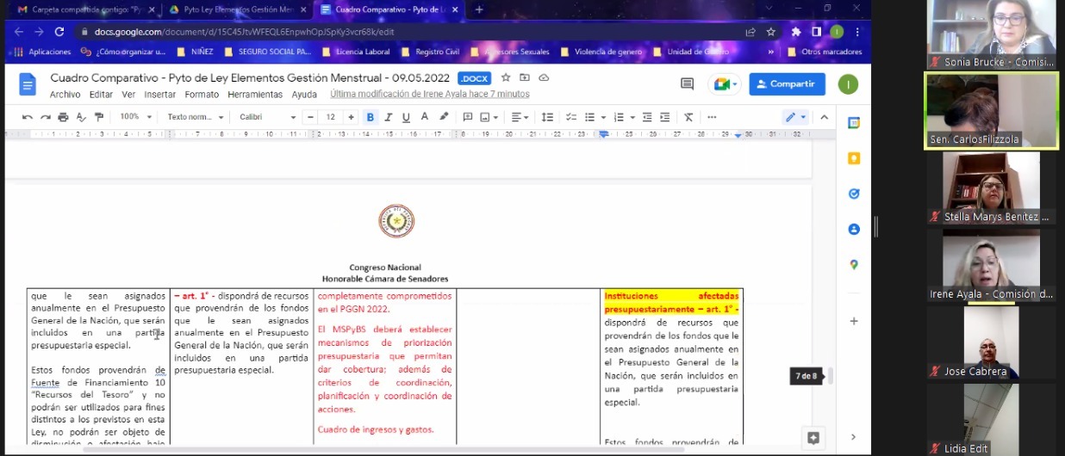Open line and paragraph spacing
The image size is (1065, 456).
tap(548, 117)
